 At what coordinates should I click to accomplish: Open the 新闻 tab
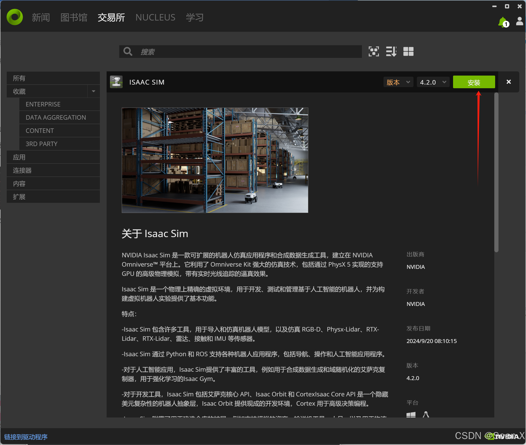coord(41,17)
